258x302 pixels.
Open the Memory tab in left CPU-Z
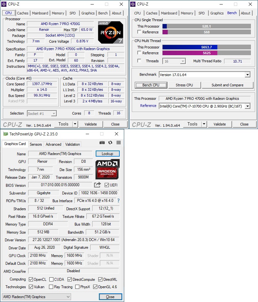[x=58, y=13]
